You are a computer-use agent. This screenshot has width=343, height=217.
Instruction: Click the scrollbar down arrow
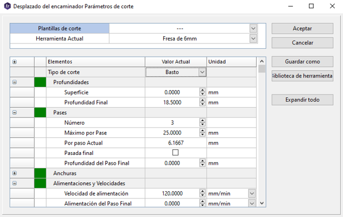coord(262,203)
